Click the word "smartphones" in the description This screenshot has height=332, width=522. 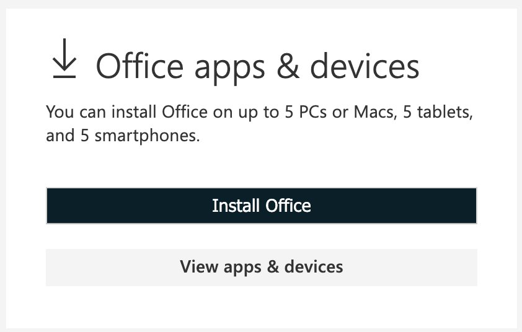coord(146,136)
